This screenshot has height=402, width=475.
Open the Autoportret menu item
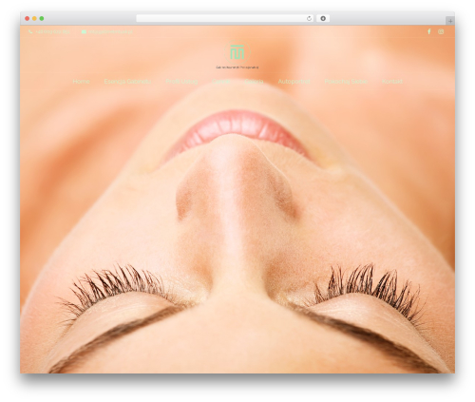[294, 82]
